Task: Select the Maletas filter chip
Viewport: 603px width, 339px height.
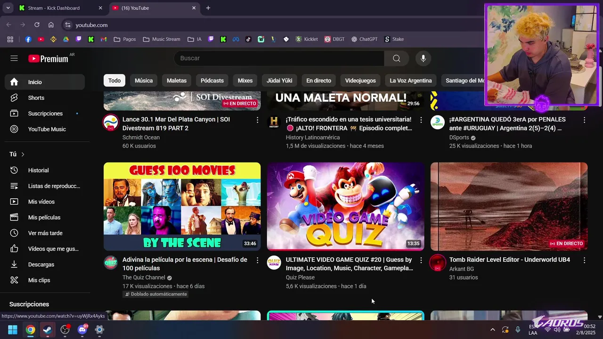Action: [x=177, y=81]
